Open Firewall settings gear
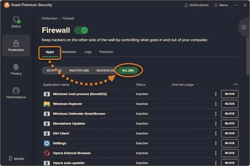This screenshot has height=166, width=250. point(244,27)
